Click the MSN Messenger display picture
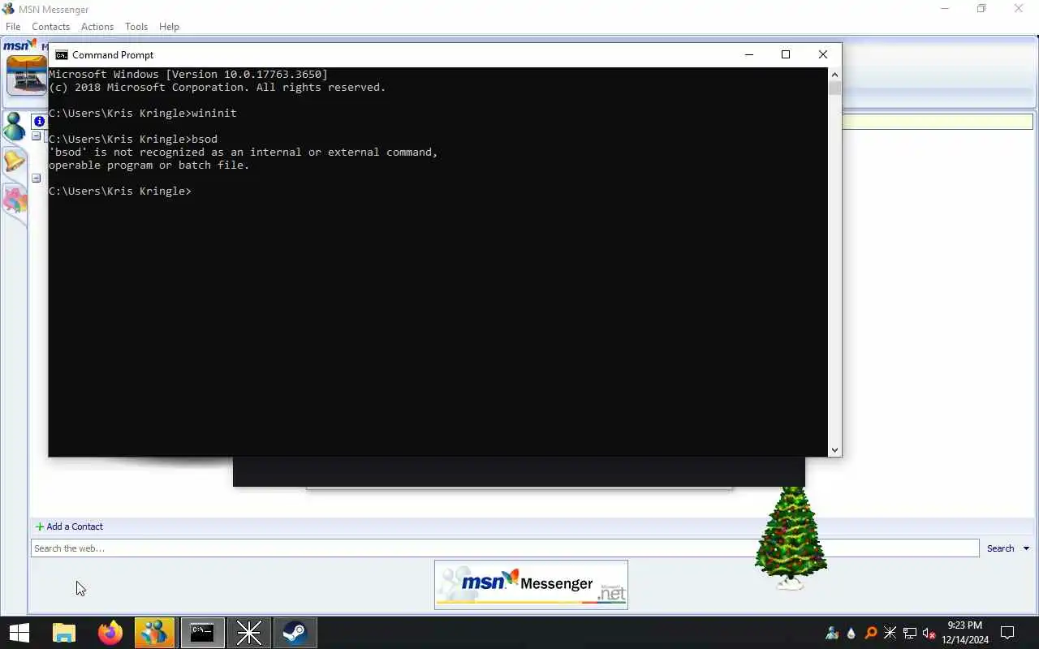 pos(27,75)
